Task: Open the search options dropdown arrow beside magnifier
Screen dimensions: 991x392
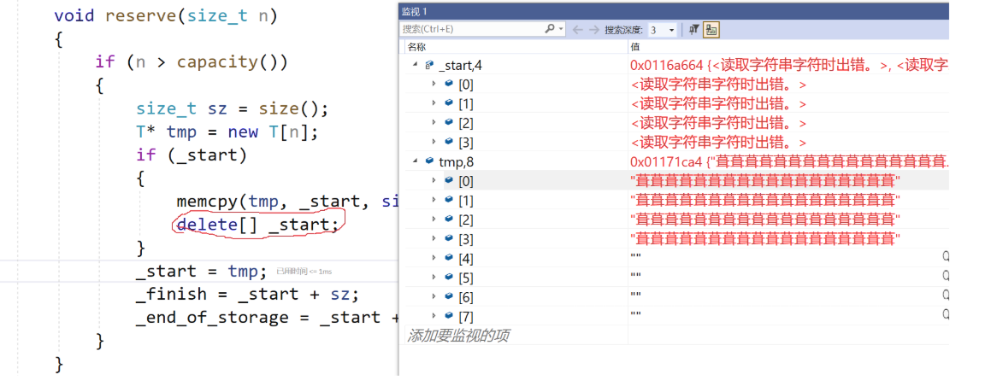Action: pyautogui.click(x=561, y=29)
